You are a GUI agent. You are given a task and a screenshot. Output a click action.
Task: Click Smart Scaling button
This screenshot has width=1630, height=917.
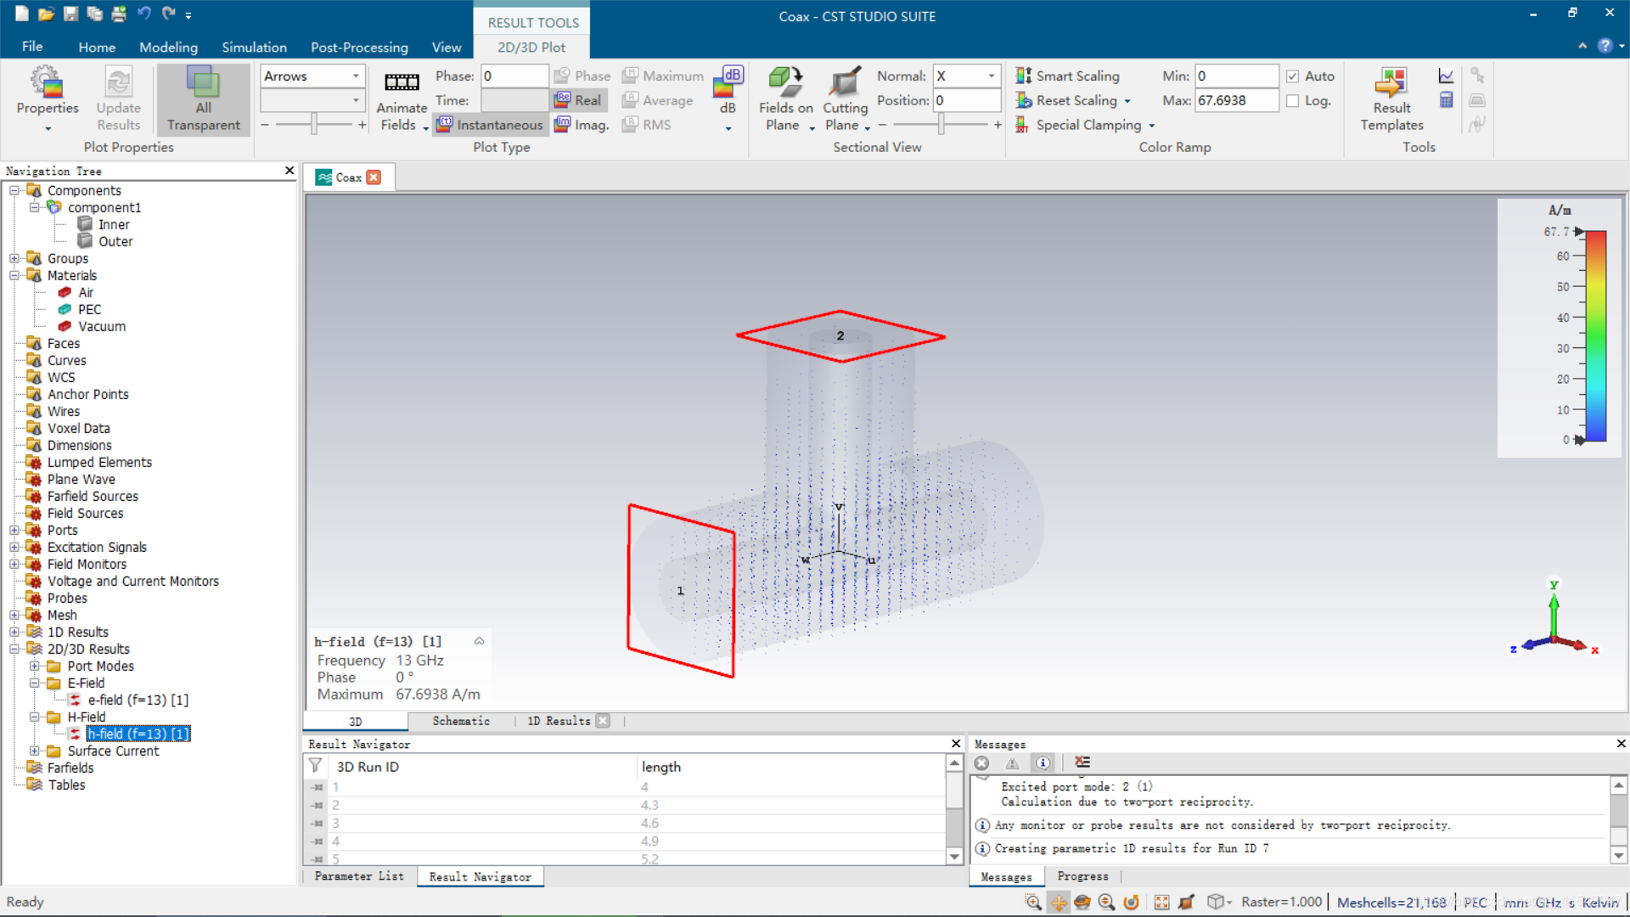[1068, 76]
